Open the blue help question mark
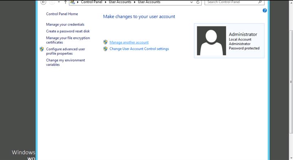 (x=265, y=11)
